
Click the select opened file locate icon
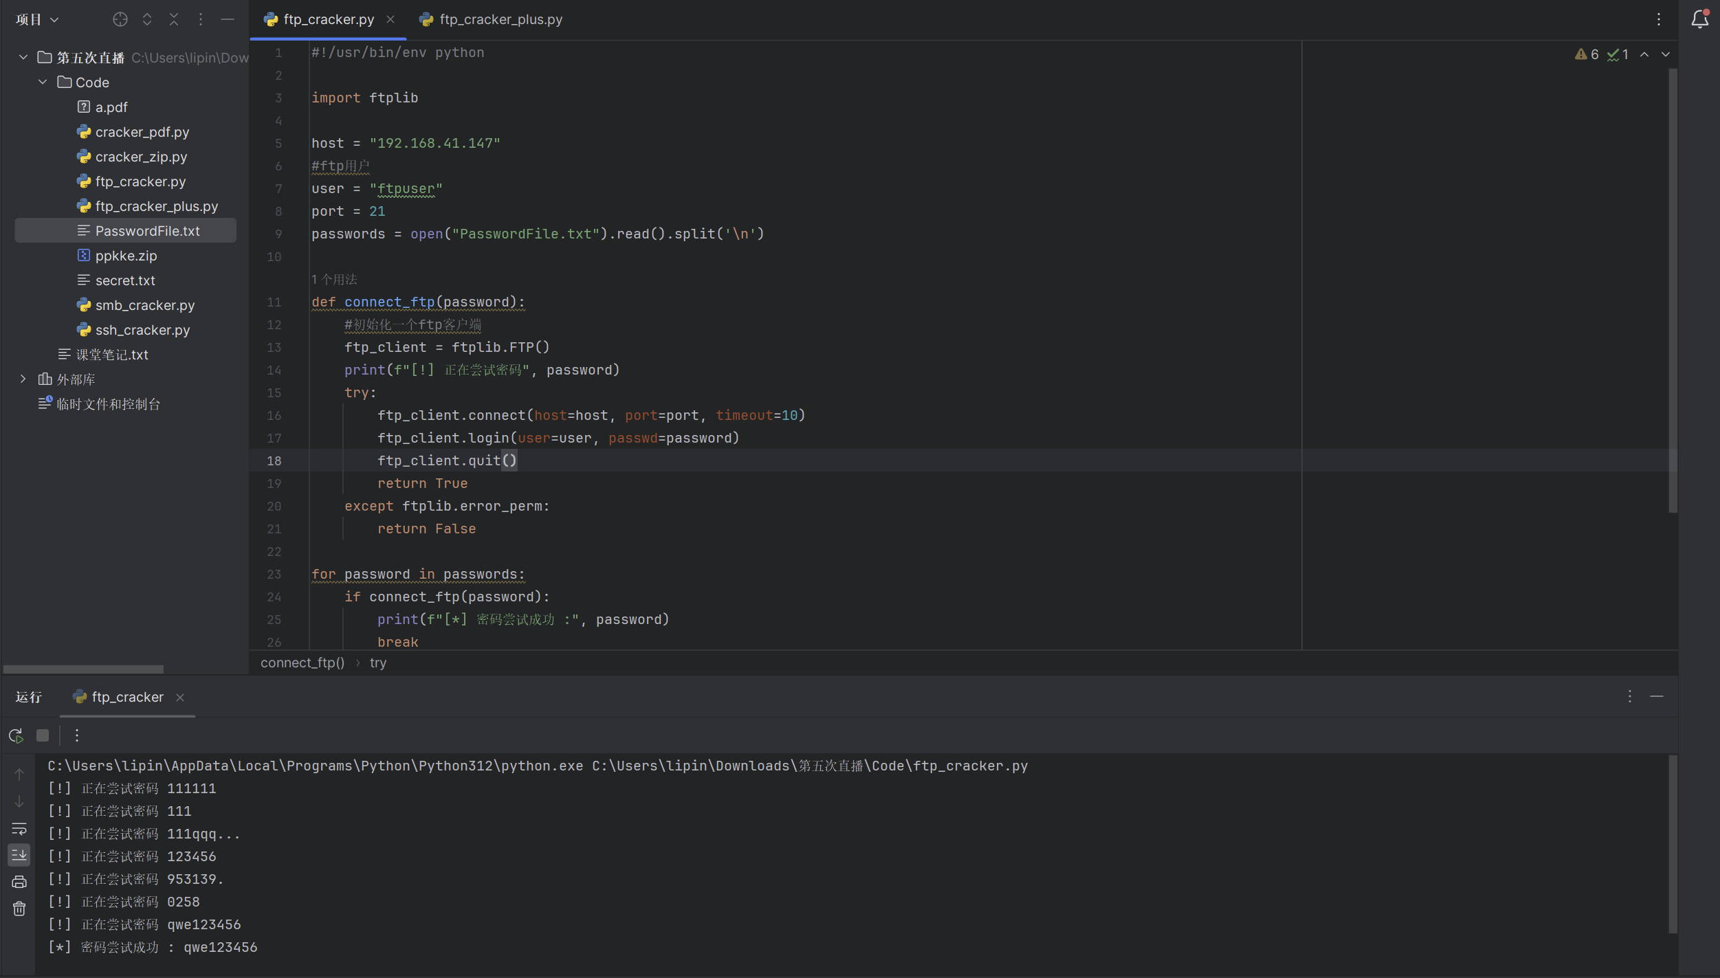(x=120, y=19)
